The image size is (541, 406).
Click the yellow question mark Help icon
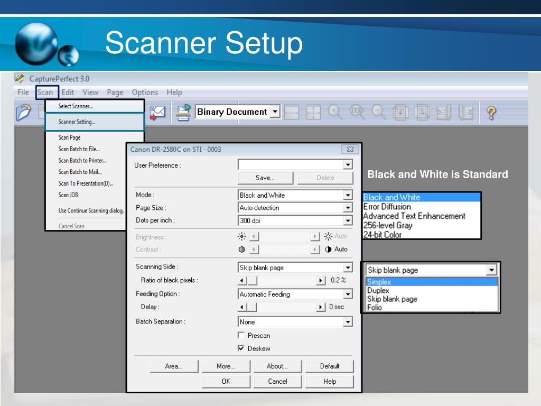(491, 113)
